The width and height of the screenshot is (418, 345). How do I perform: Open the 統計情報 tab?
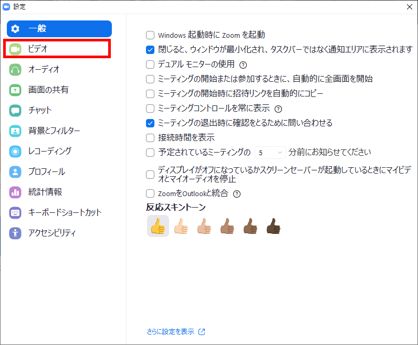(x=59, y=192)
